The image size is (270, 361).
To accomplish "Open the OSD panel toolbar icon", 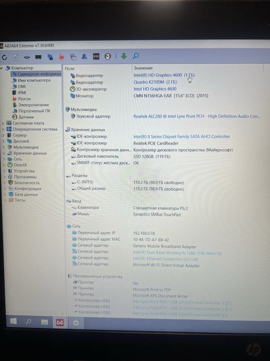I will point(96,56).
